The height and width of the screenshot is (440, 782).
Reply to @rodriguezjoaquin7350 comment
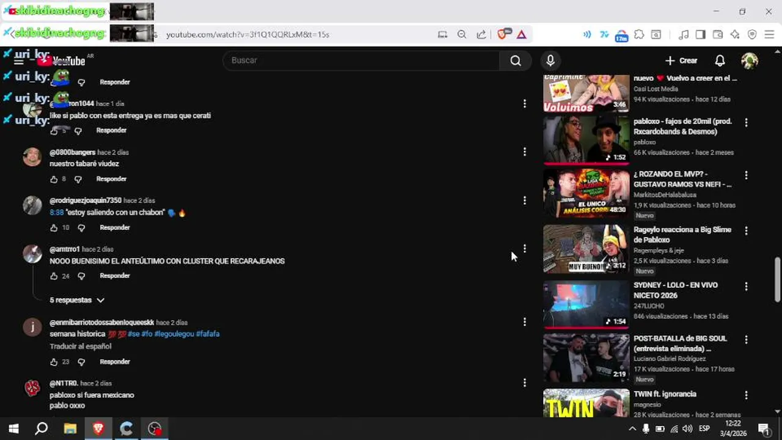click(x=115, y=227)
